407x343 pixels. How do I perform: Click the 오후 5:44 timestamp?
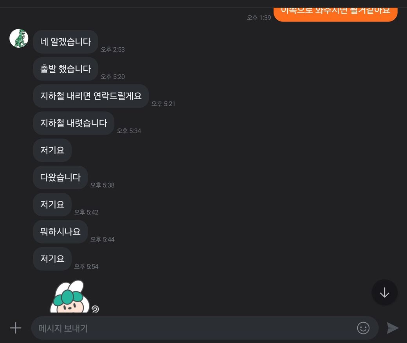(x=102, y=239)
